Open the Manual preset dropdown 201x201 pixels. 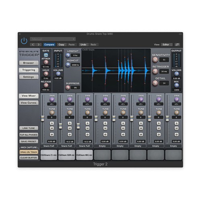tap(53, 39)
